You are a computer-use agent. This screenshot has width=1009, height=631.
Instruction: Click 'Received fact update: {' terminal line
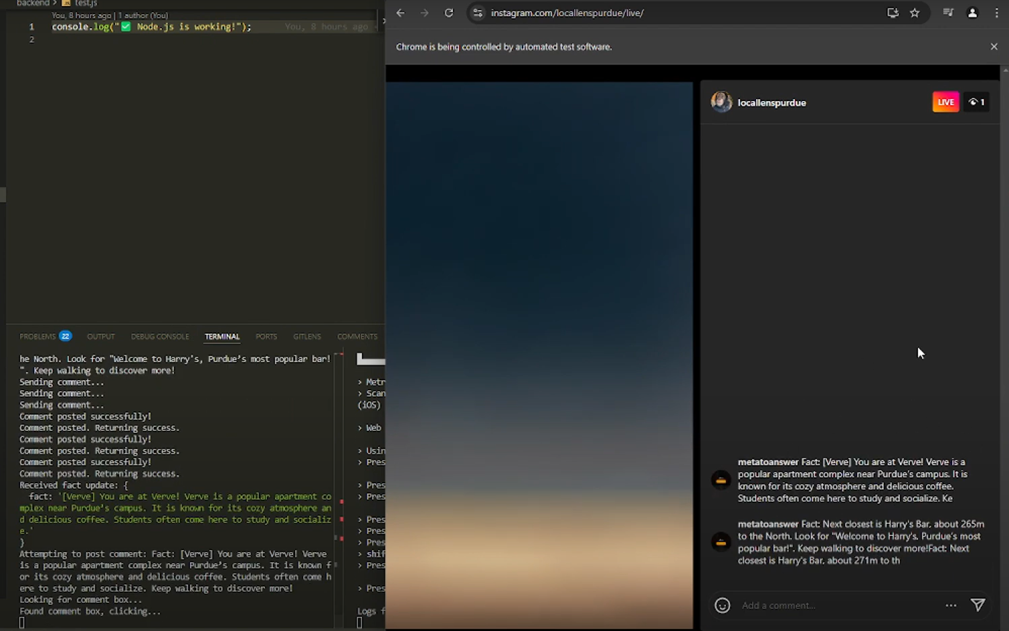(73, 485)
